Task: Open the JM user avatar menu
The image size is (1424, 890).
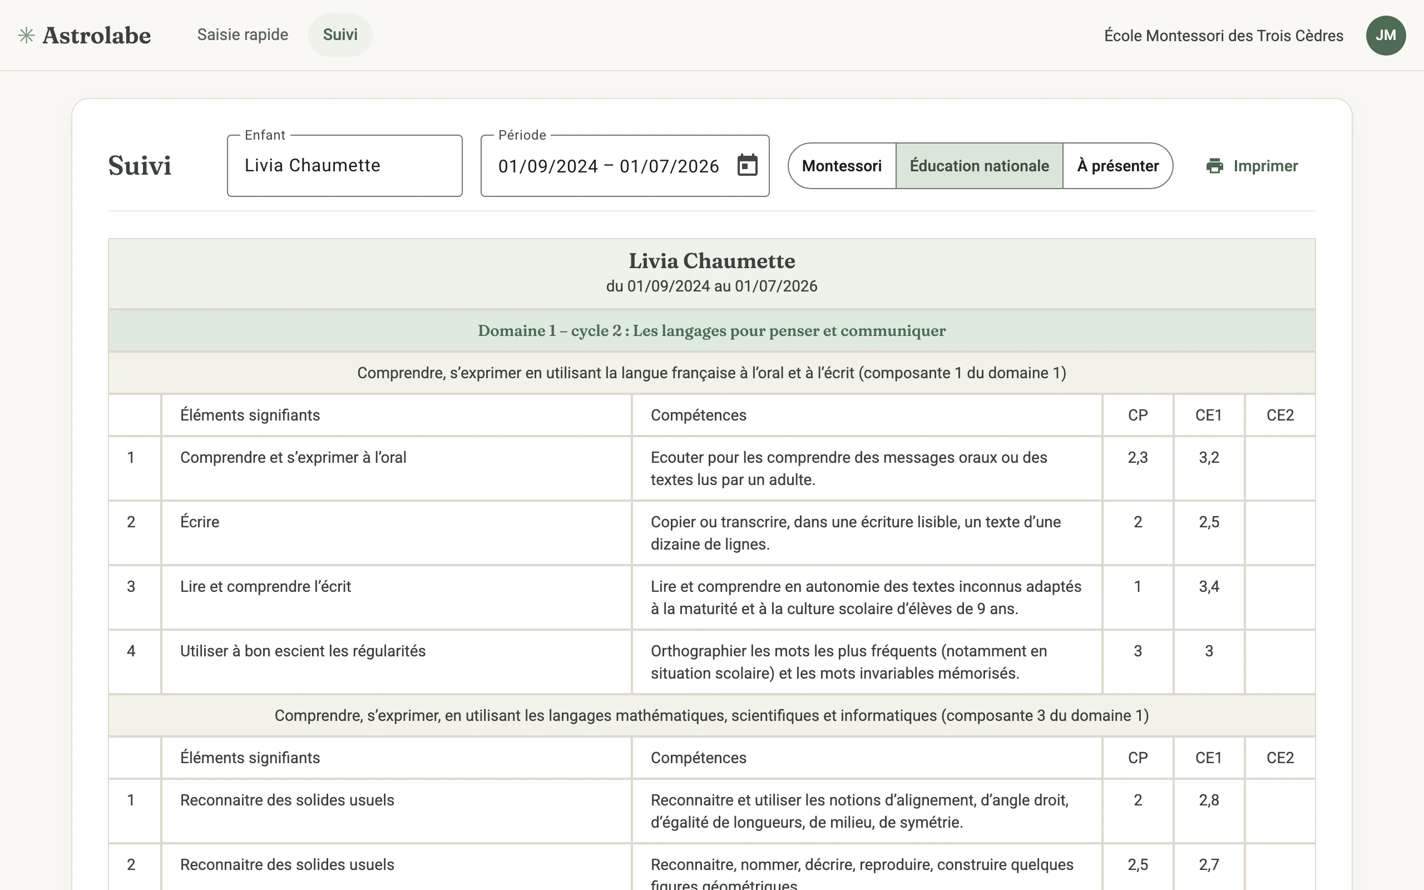Action: tap(1386, 35)
